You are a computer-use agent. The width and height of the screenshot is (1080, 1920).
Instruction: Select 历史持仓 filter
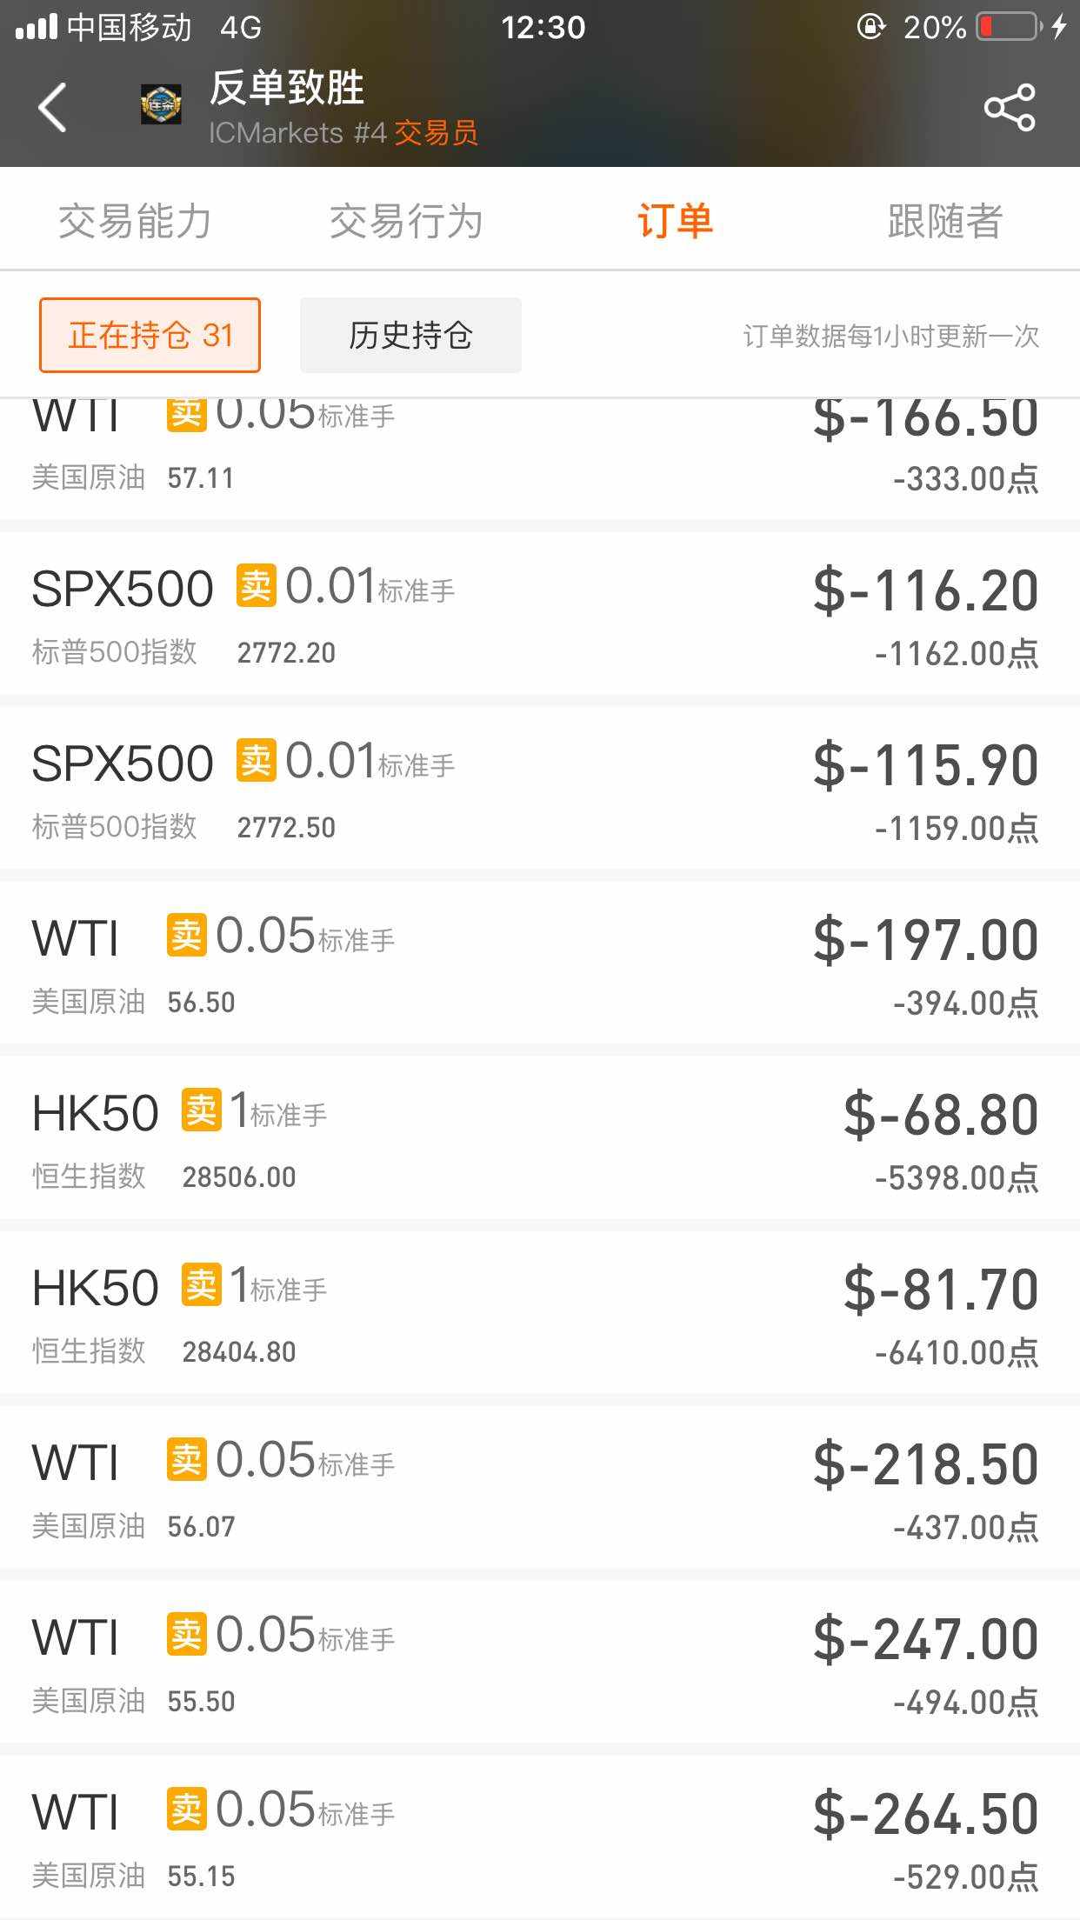coord(410,336)
